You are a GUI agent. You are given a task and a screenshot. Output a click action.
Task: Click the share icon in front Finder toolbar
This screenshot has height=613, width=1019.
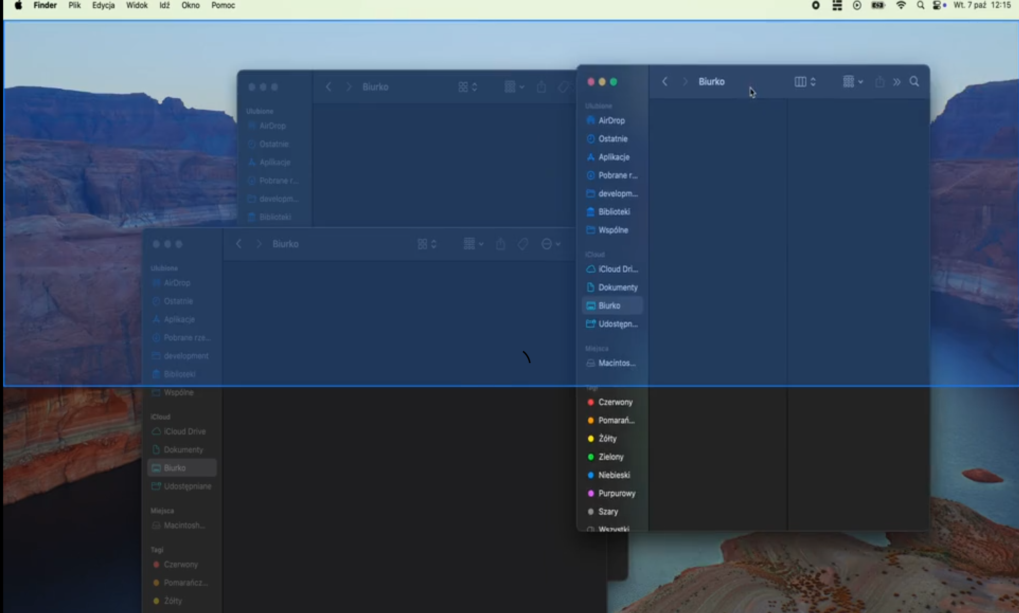[879, 82]
